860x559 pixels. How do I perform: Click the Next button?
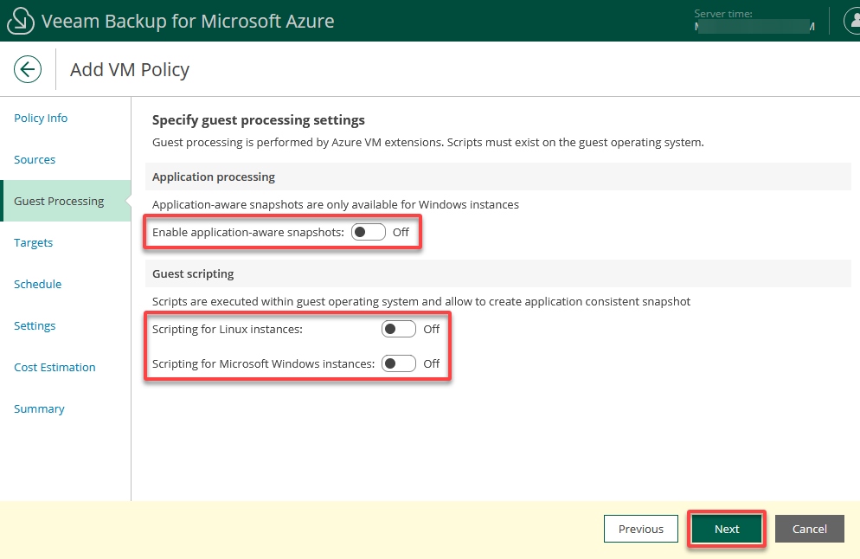(727, 529)
